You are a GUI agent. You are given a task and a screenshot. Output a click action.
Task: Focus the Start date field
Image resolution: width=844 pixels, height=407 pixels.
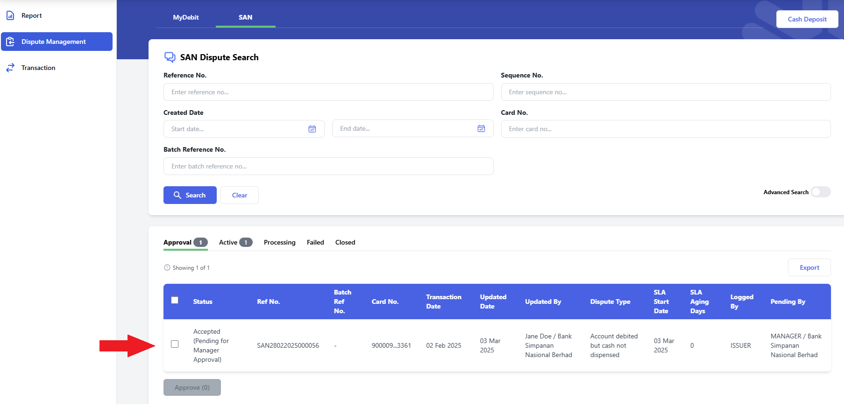click(244, 129)
